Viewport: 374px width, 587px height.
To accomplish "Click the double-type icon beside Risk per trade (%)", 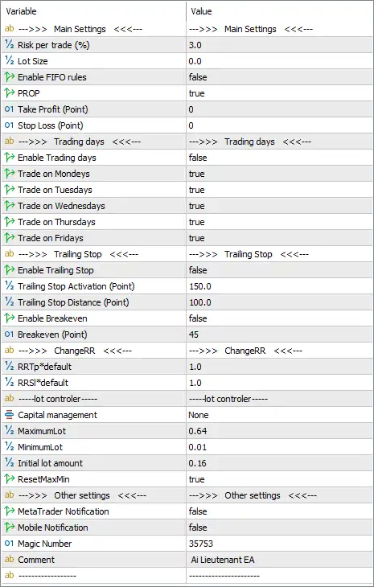I will (x=9, y=45).
